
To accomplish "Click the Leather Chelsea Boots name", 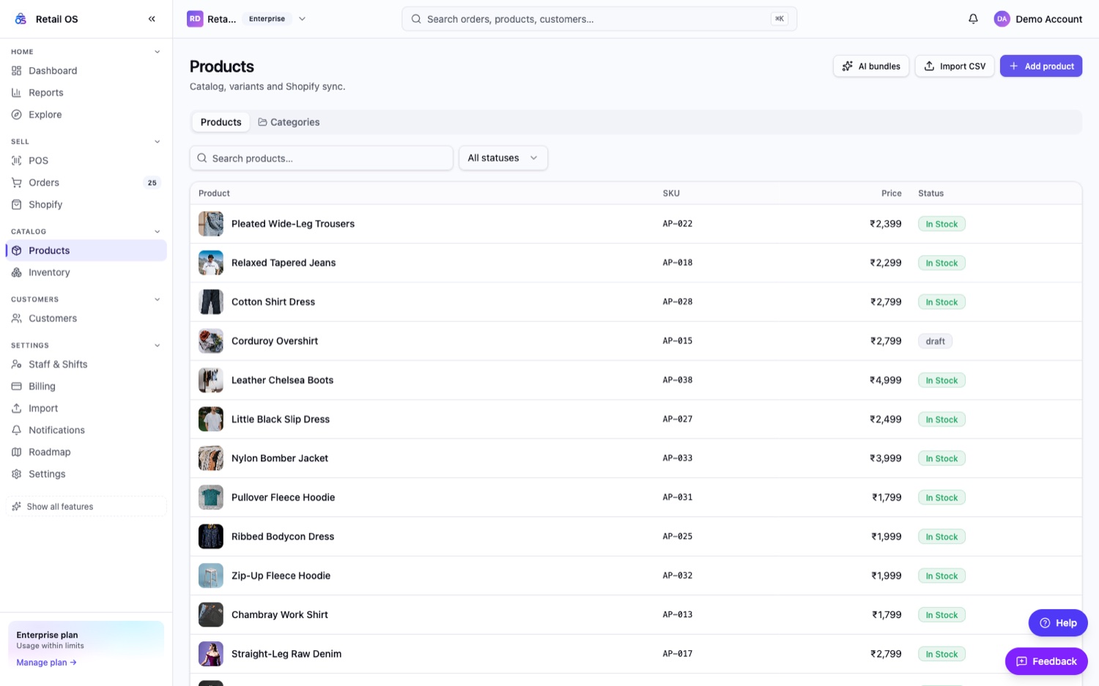I will [282, 380].
